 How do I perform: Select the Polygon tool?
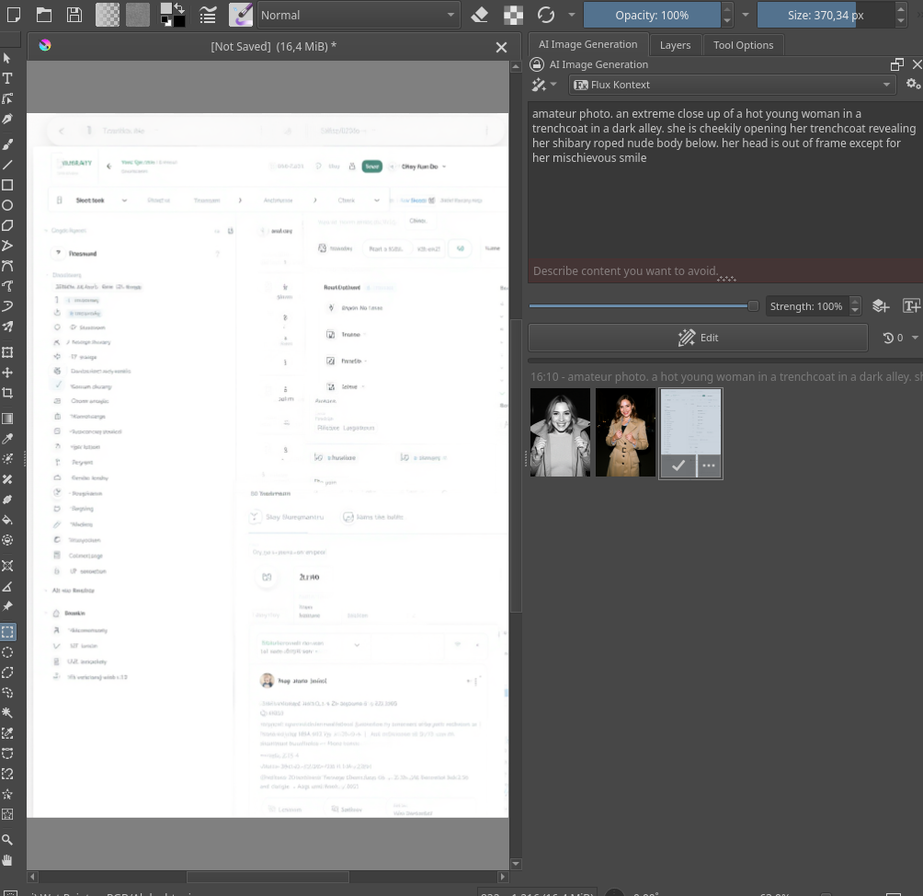7,225
